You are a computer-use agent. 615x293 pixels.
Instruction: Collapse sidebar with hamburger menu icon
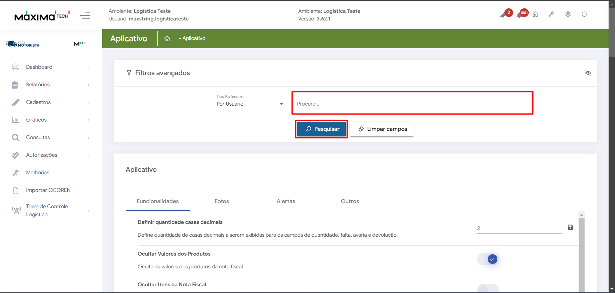click(85, 15)
